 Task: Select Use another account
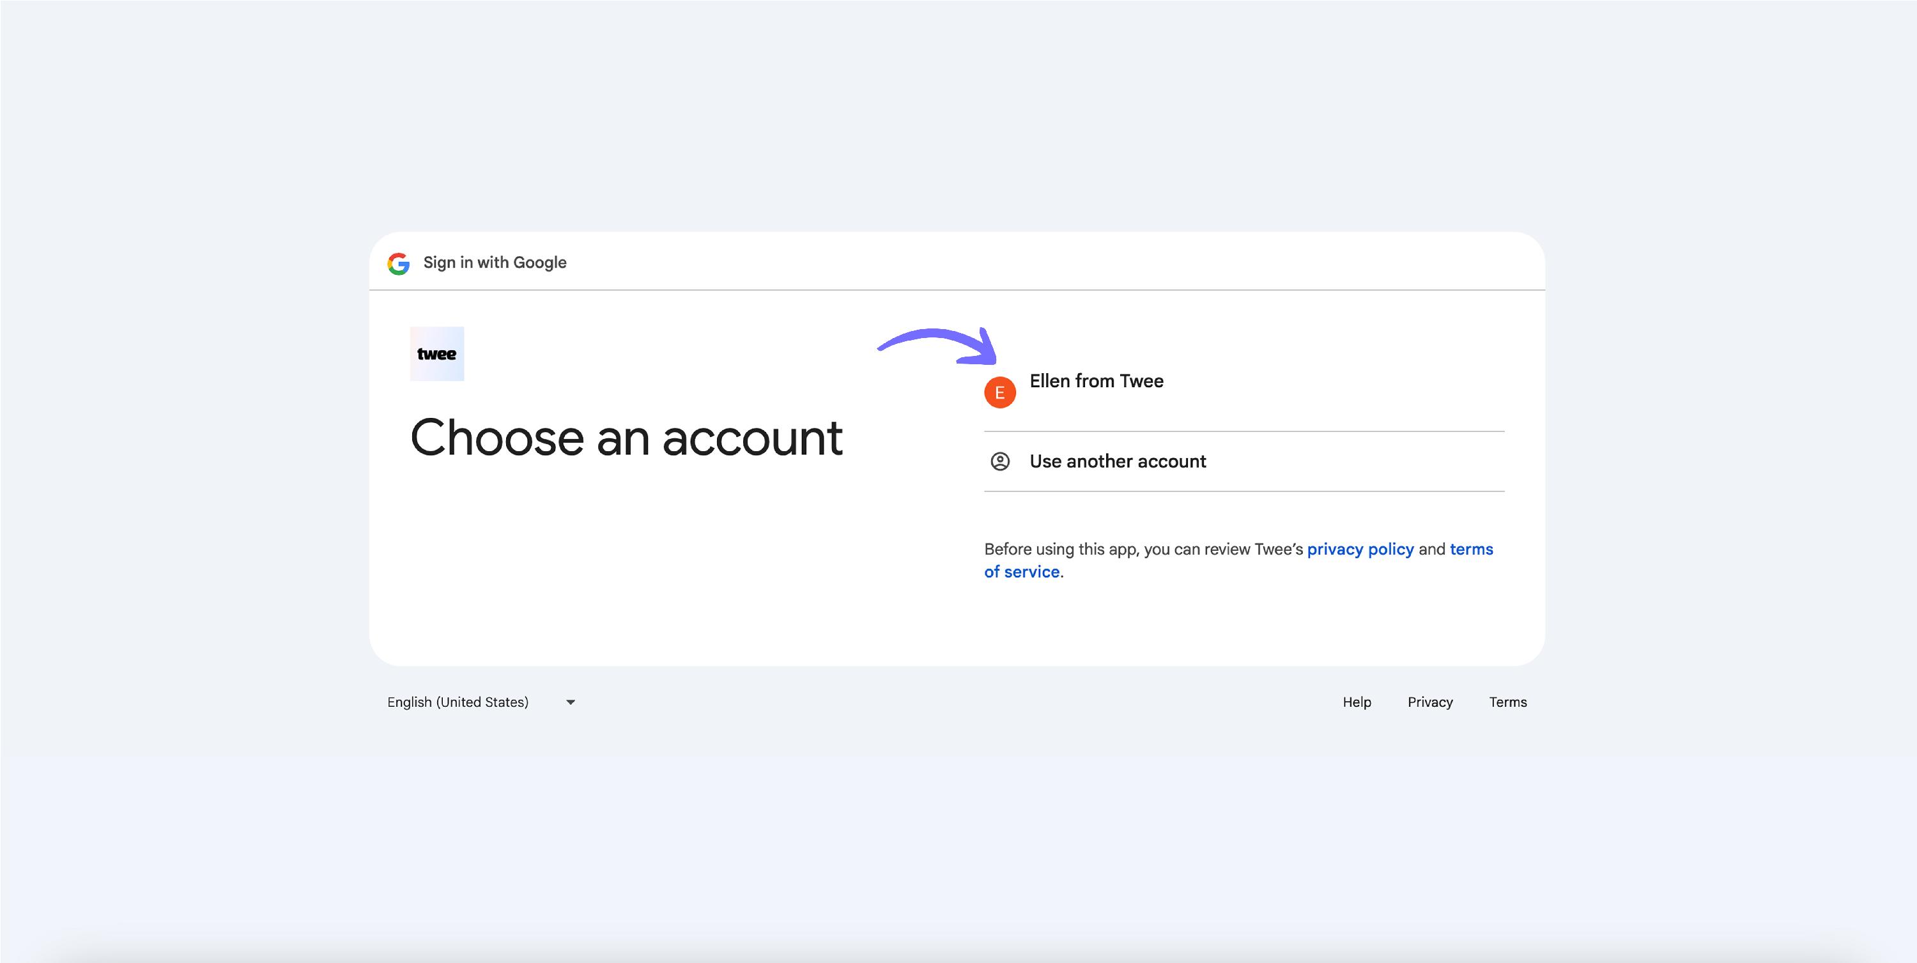point(1244,461)
